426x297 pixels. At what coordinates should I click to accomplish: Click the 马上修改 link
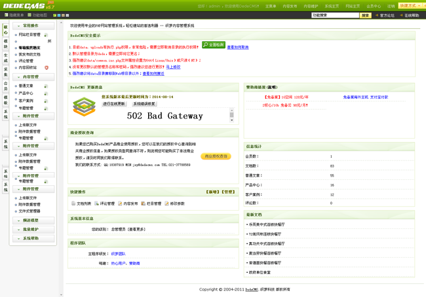coord(173,67)
